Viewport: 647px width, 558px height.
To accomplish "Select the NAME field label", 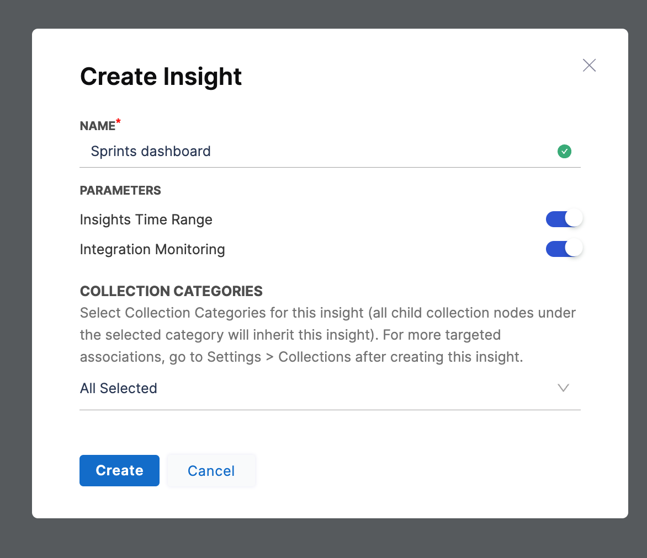I will 97,126.
